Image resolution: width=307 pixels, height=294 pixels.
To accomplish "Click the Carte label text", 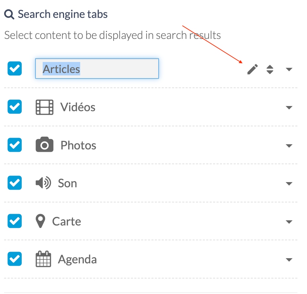I will 66,221.
